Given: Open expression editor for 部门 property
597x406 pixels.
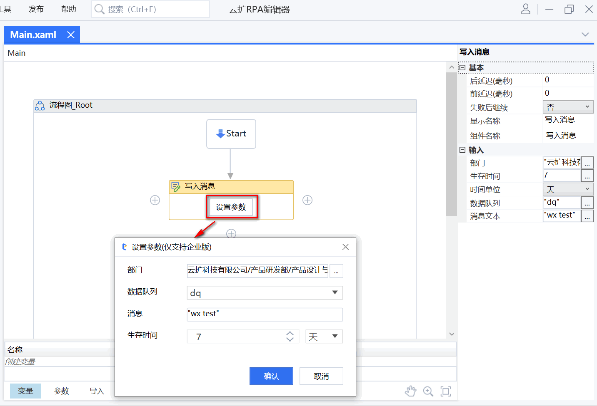Looking at the screenshot, I should [587, 163].
